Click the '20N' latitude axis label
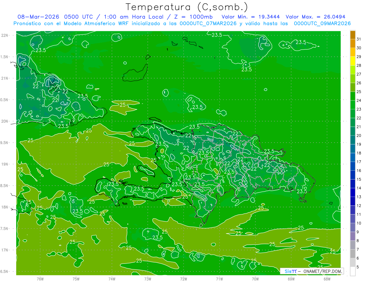The height and width of the screenshot is (283, 367). click(x=5, y=121)
